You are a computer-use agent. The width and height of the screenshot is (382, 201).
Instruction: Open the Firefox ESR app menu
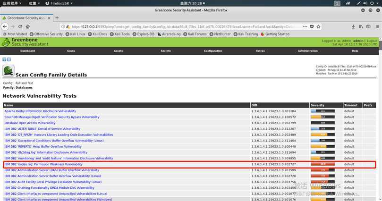59,3
